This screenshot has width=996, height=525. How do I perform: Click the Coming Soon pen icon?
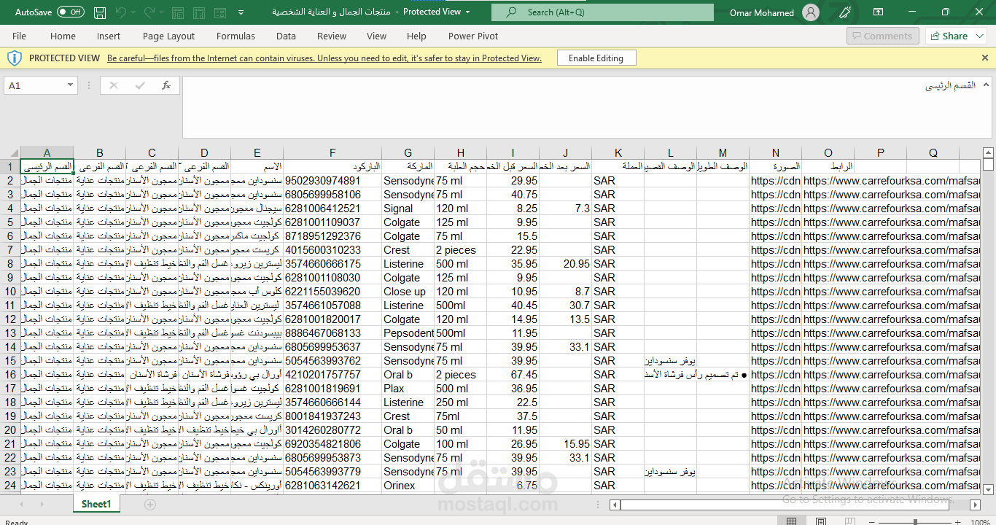[x=845, y=12]
